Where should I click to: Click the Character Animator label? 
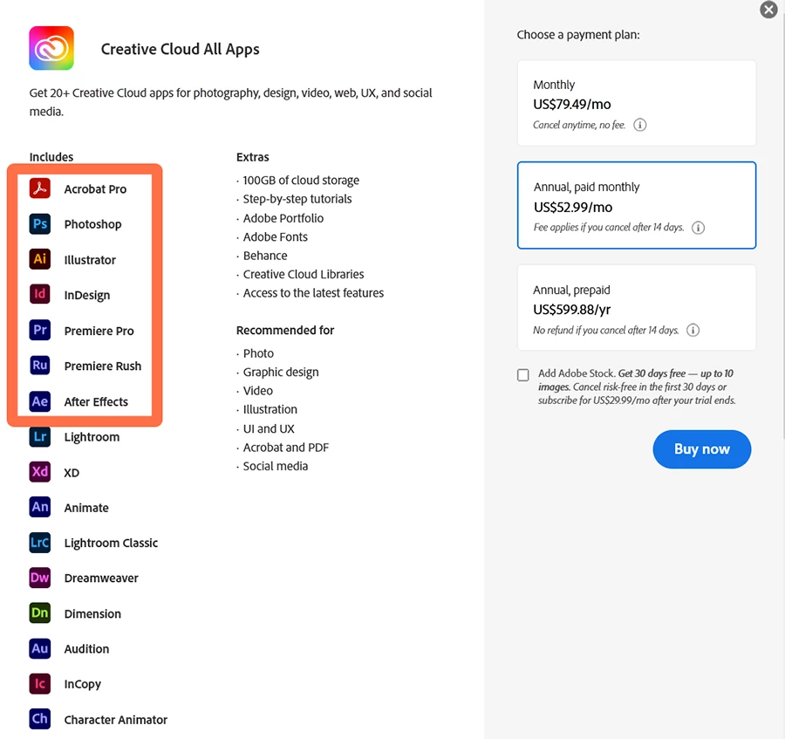point(116,720)
